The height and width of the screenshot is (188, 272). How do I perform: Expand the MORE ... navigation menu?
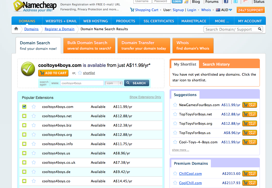click(222, 21)
